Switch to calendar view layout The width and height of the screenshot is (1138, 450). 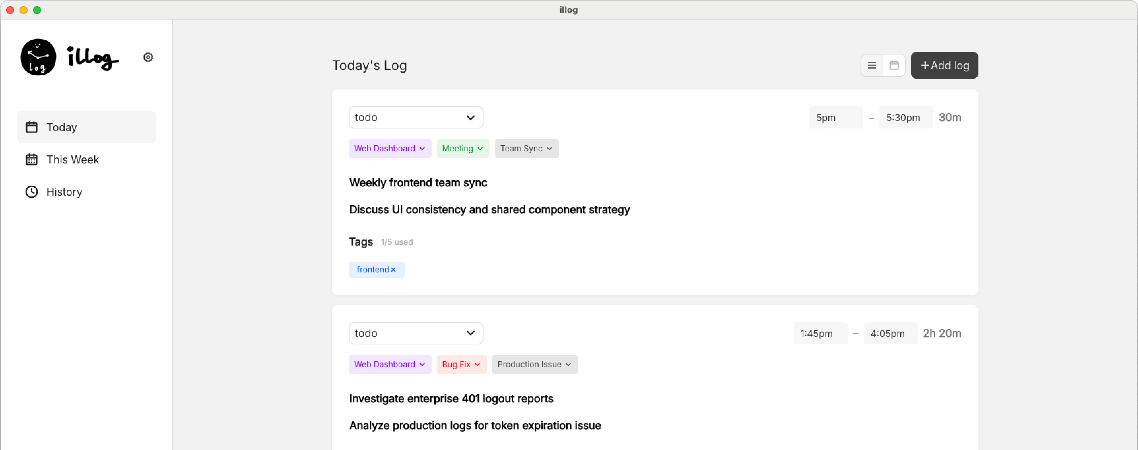pyautogui.click(x=894, y=65)
